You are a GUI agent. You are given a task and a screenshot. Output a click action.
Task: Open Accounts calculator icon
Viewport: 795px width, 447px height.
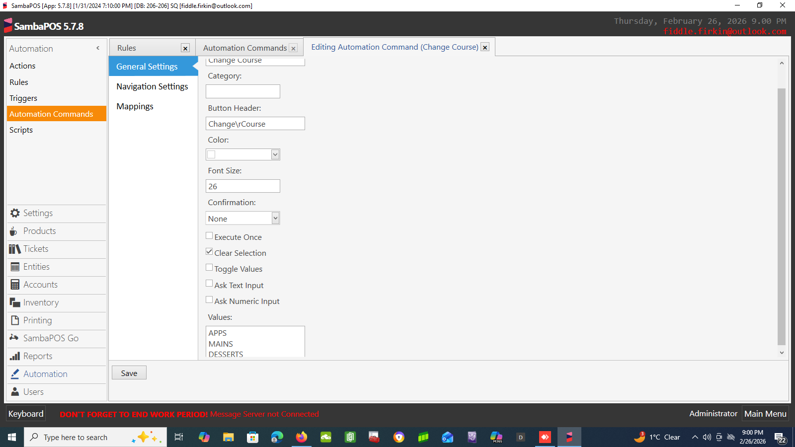pyautogui.click(x=15, y=285)
